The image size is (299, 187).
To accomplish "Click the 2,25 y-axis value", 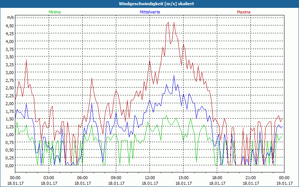I will (10, 96).
